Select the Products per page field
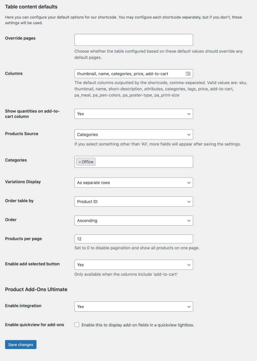The height and width of the screenshot is (361, 257). click(x=134, y=239)
